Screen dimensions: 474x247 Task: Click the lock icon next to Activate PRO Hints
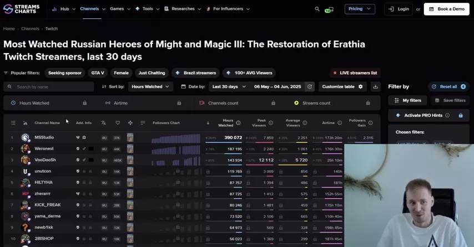click(x=461, y=115)
